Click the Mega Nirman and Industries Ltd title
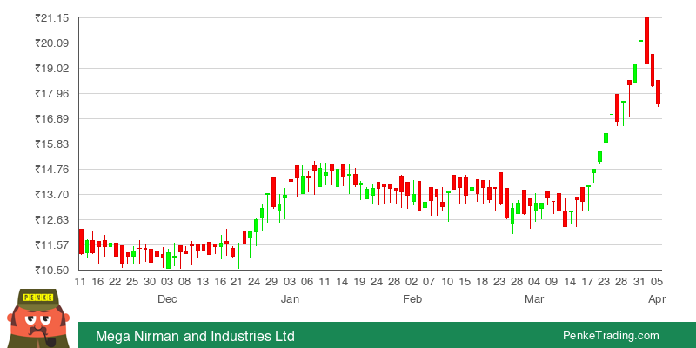This screenshot has width=696, height=348. [x=195, y=336]
